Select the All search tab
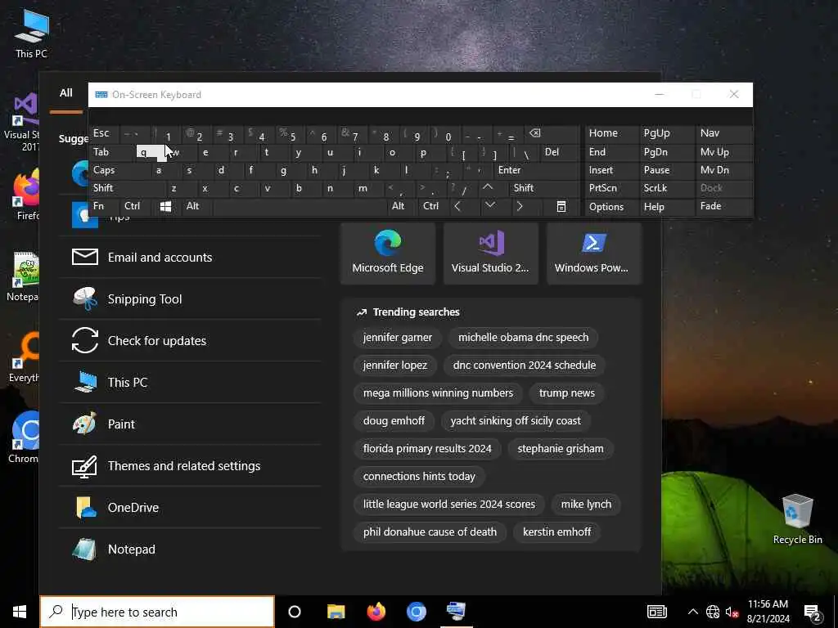 [65, 93]
